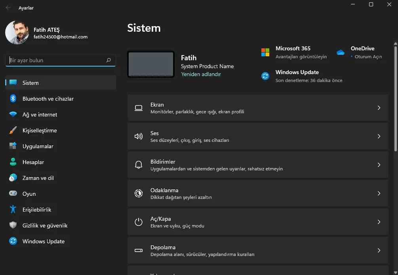The width and height of the screenshot is (398, 275).
Task: Open Zaman ve dil settings
Action: coord(38,178)
